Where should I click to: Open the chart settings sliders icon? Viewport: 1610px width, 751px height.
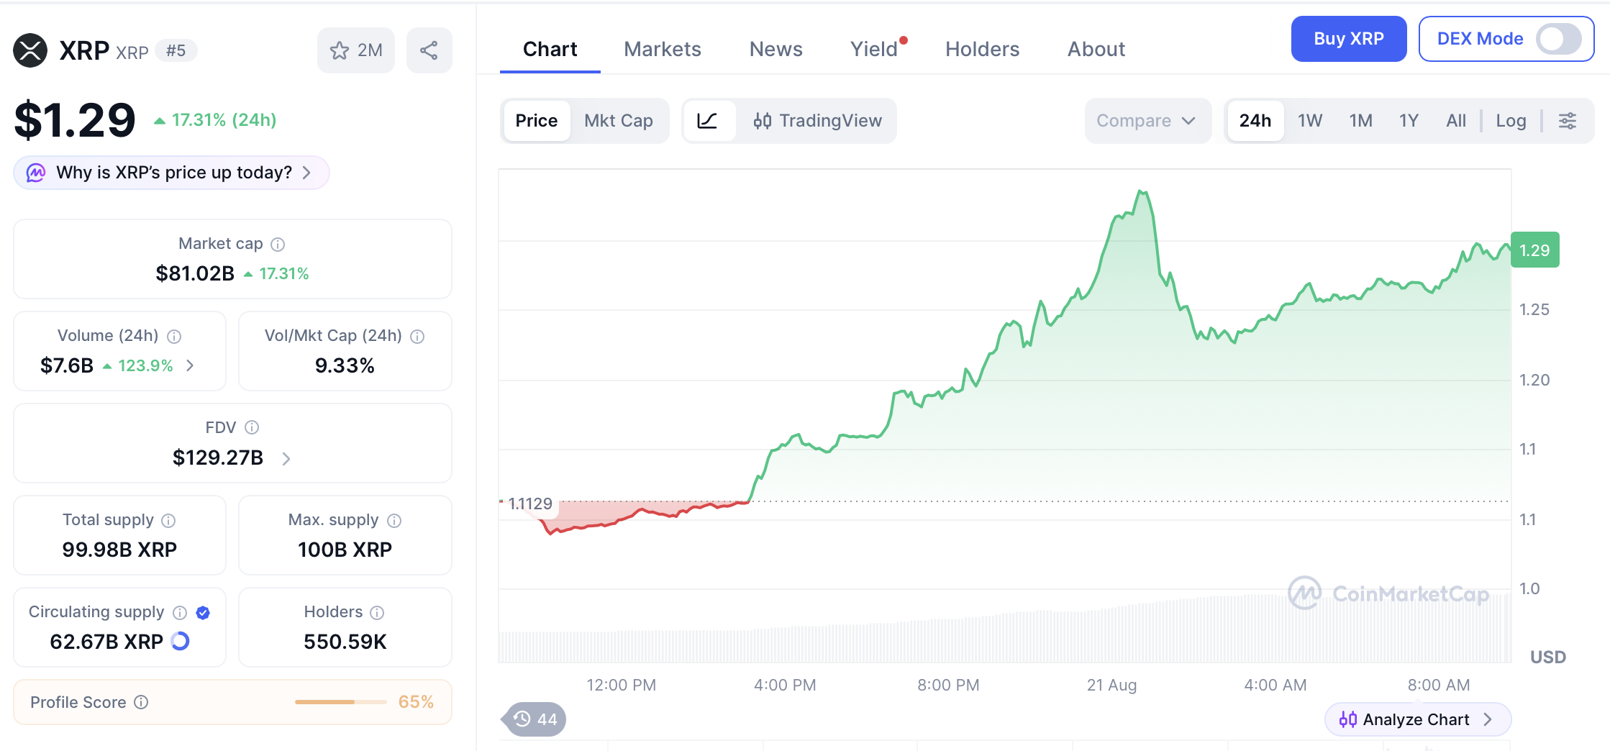[x=1568, y=121]
